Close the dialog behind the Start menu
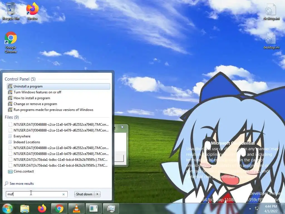Screen dimensions: 285x214 (122, 127)
